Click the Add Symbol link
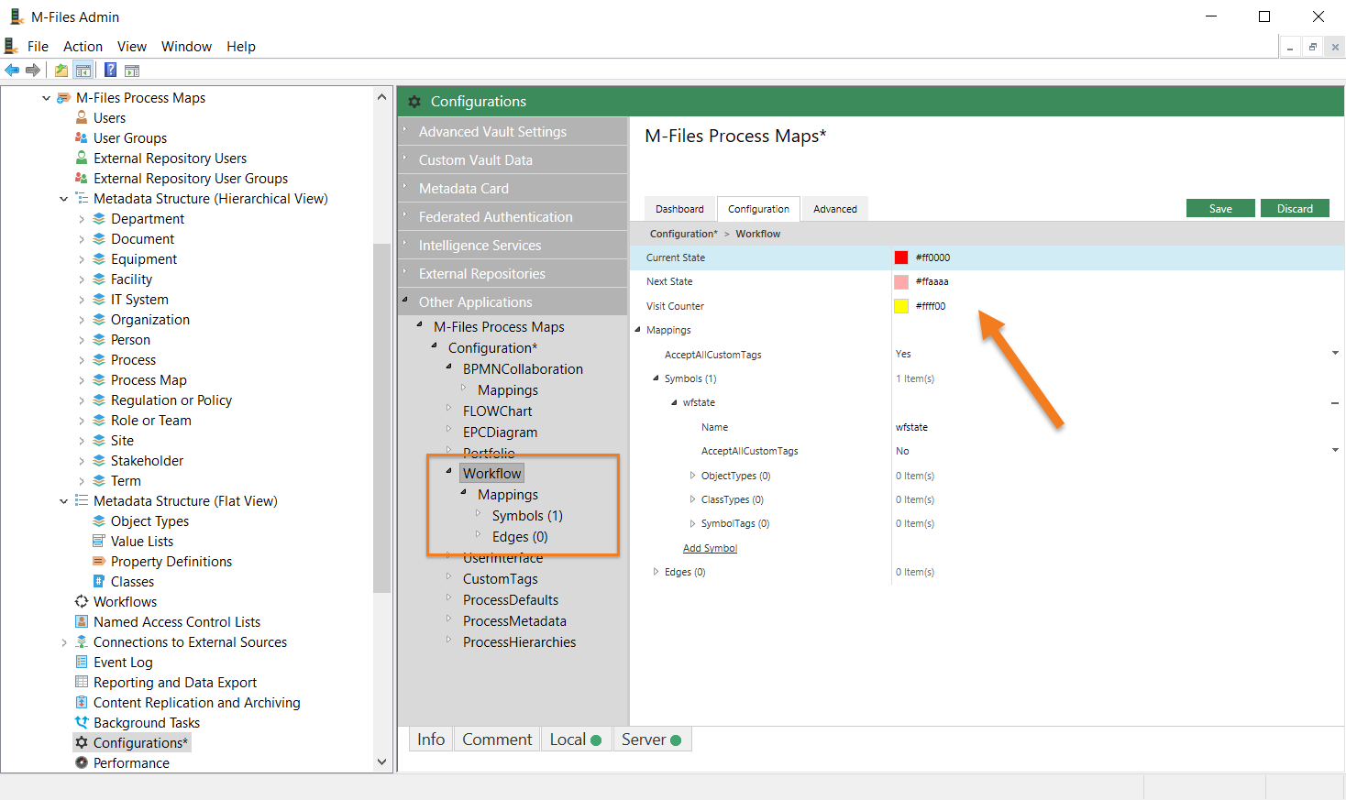The height and width of the screenshot is (800, 1346). [x=710, y=548]
